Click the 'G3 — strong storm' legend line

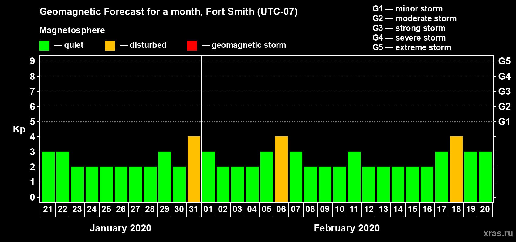409,28
